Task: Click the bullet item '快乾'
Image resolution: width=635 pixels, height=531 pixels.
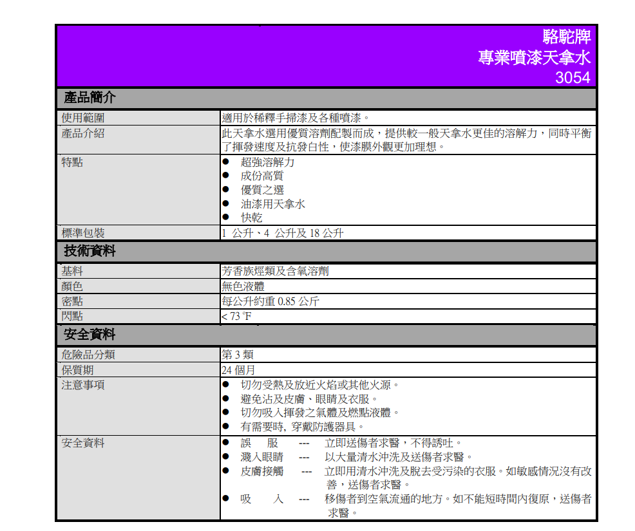Action: 252,218
